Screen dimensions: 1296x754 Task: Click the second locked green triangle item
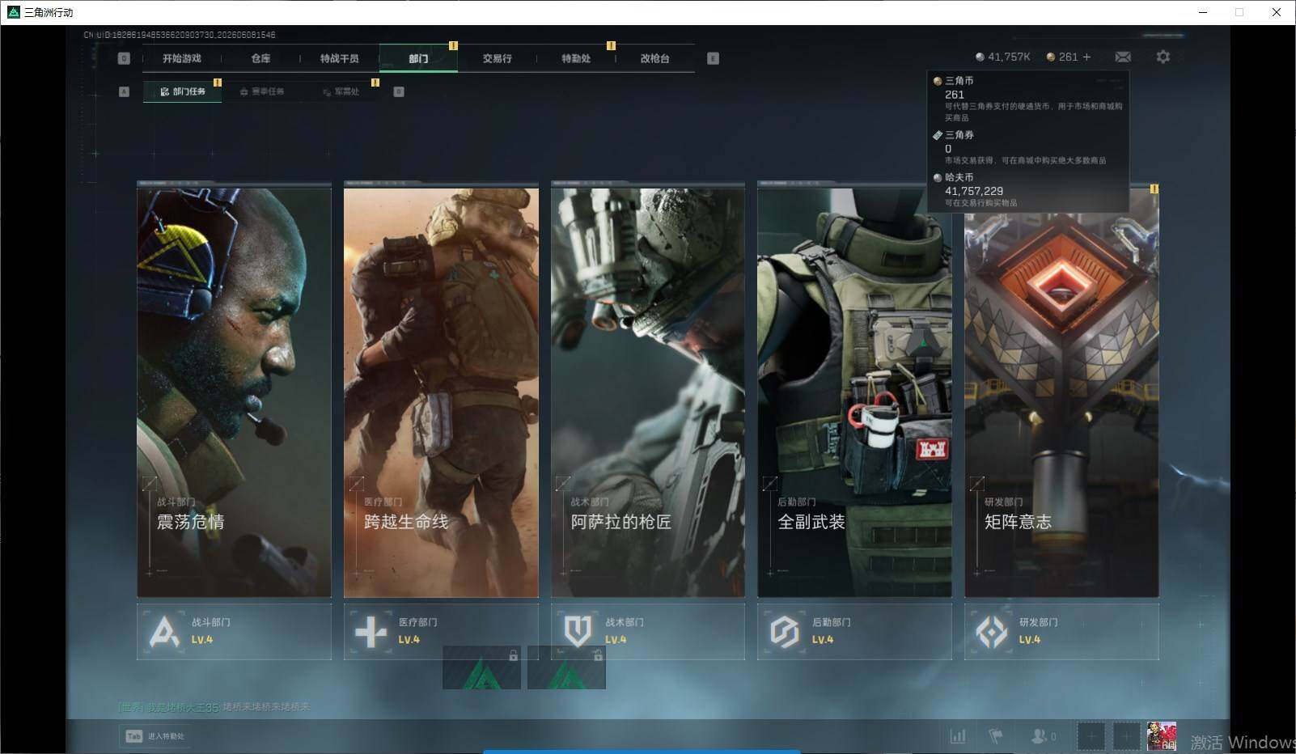566,667
